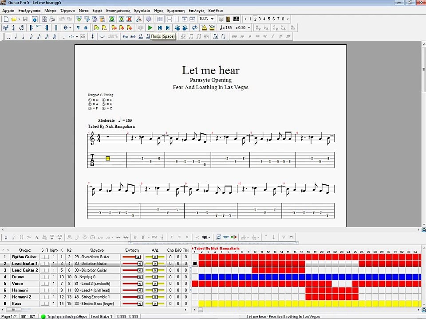The width and height of the screenshot is (426, 319).
Task: Open the Μέτρο menu
Action: (x=50, y=11)
